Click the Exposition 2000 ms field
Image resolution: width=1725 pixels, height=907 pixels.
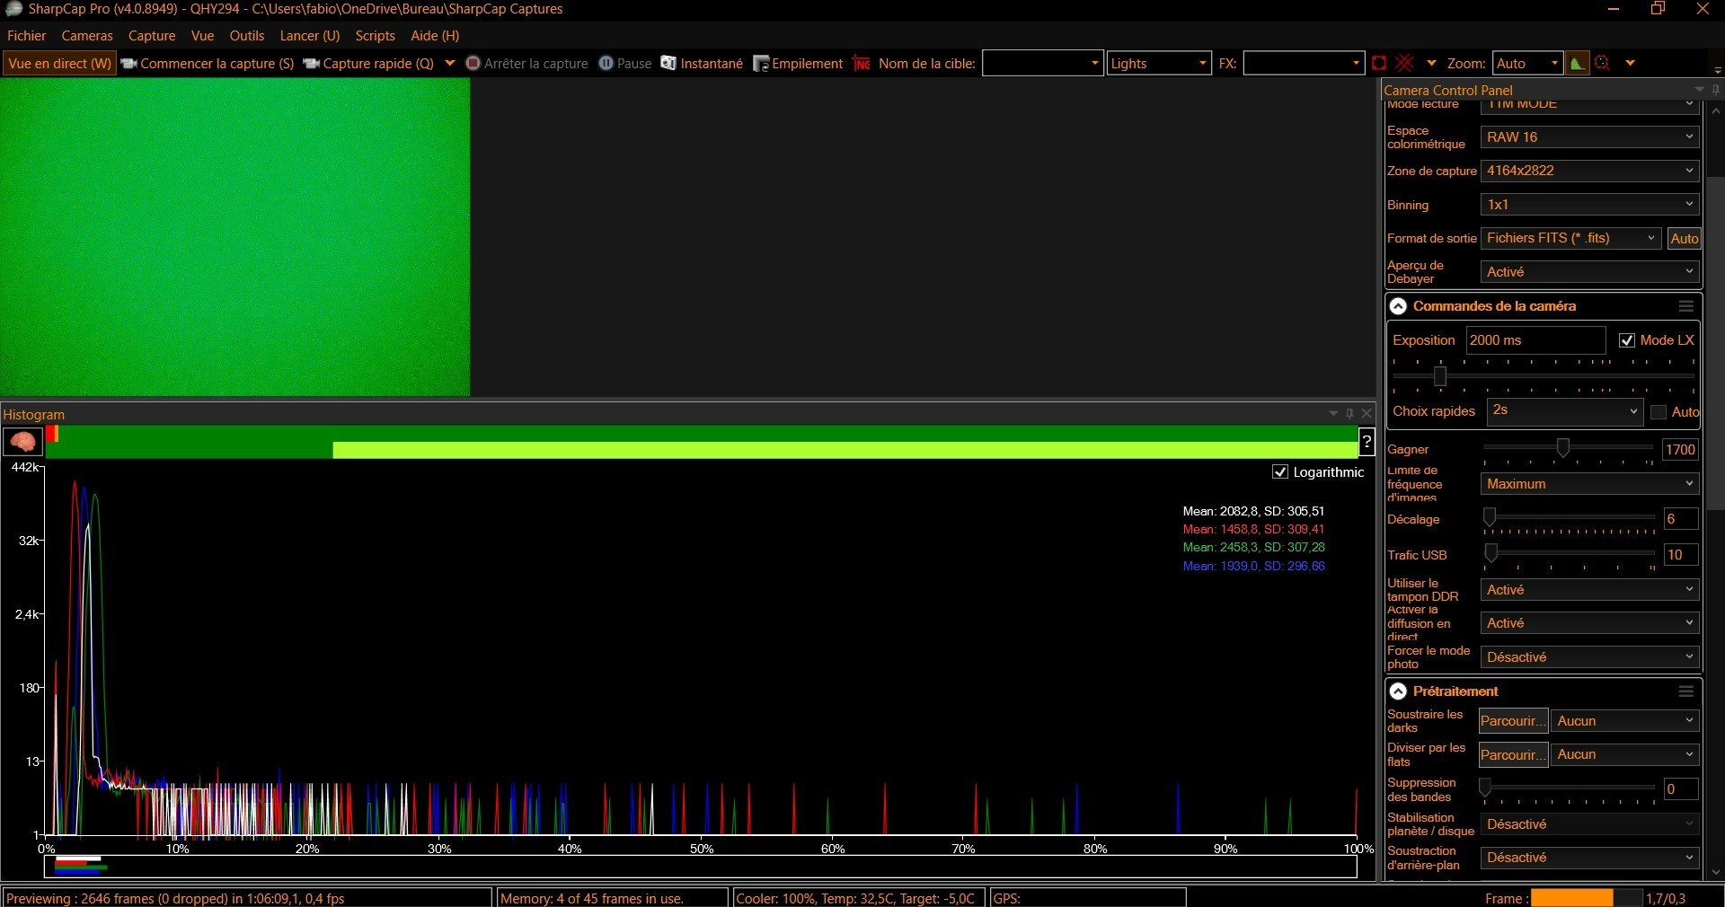pyautogui.click(x=1535, y=340)
